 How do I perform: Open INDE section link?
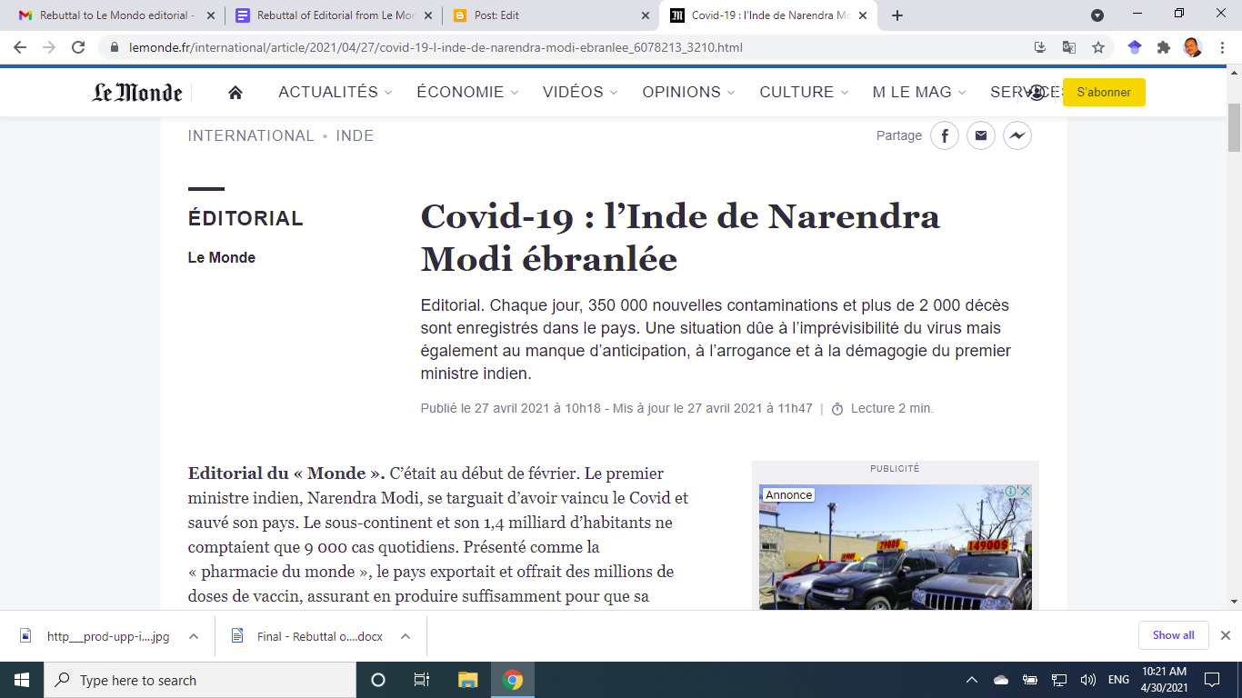(x=355, y=135)
